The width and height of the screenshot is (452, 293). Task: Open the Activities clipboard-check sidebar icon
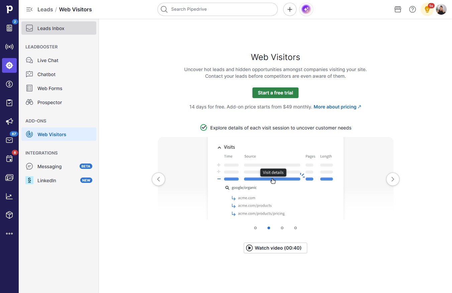[9, 103]
